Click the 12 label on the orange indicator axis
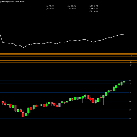 132,58
